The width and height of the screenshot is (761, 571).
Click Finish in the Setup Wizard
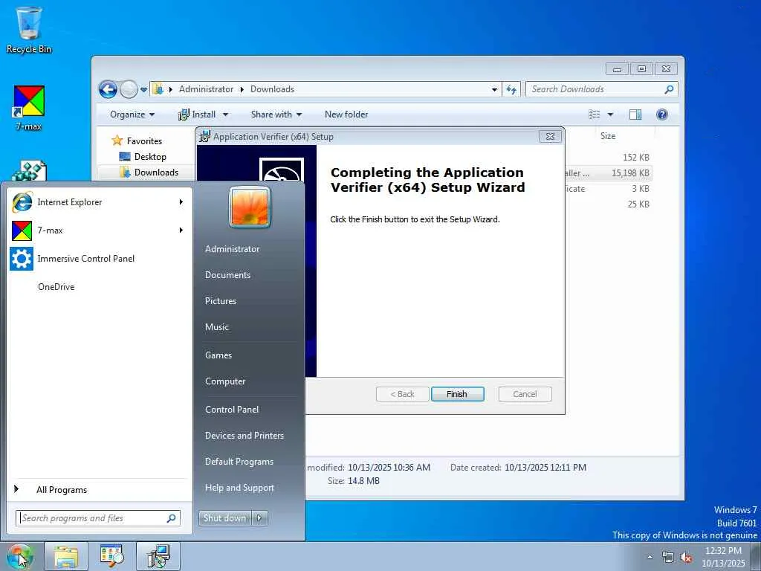coord(457,394)
